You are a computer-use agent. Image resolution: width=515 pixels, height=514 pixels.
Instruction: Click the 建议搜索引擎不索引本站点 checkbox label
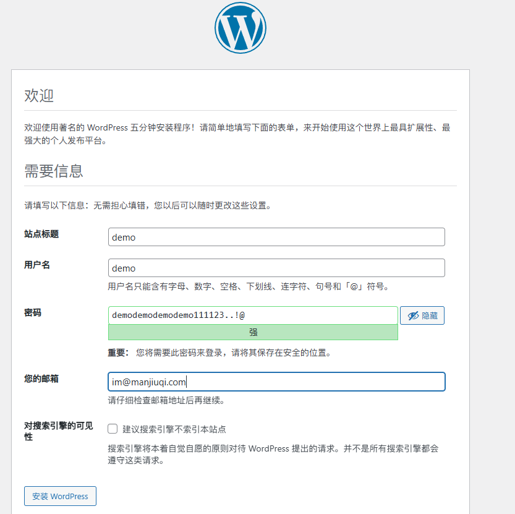(x=174, y=429)
